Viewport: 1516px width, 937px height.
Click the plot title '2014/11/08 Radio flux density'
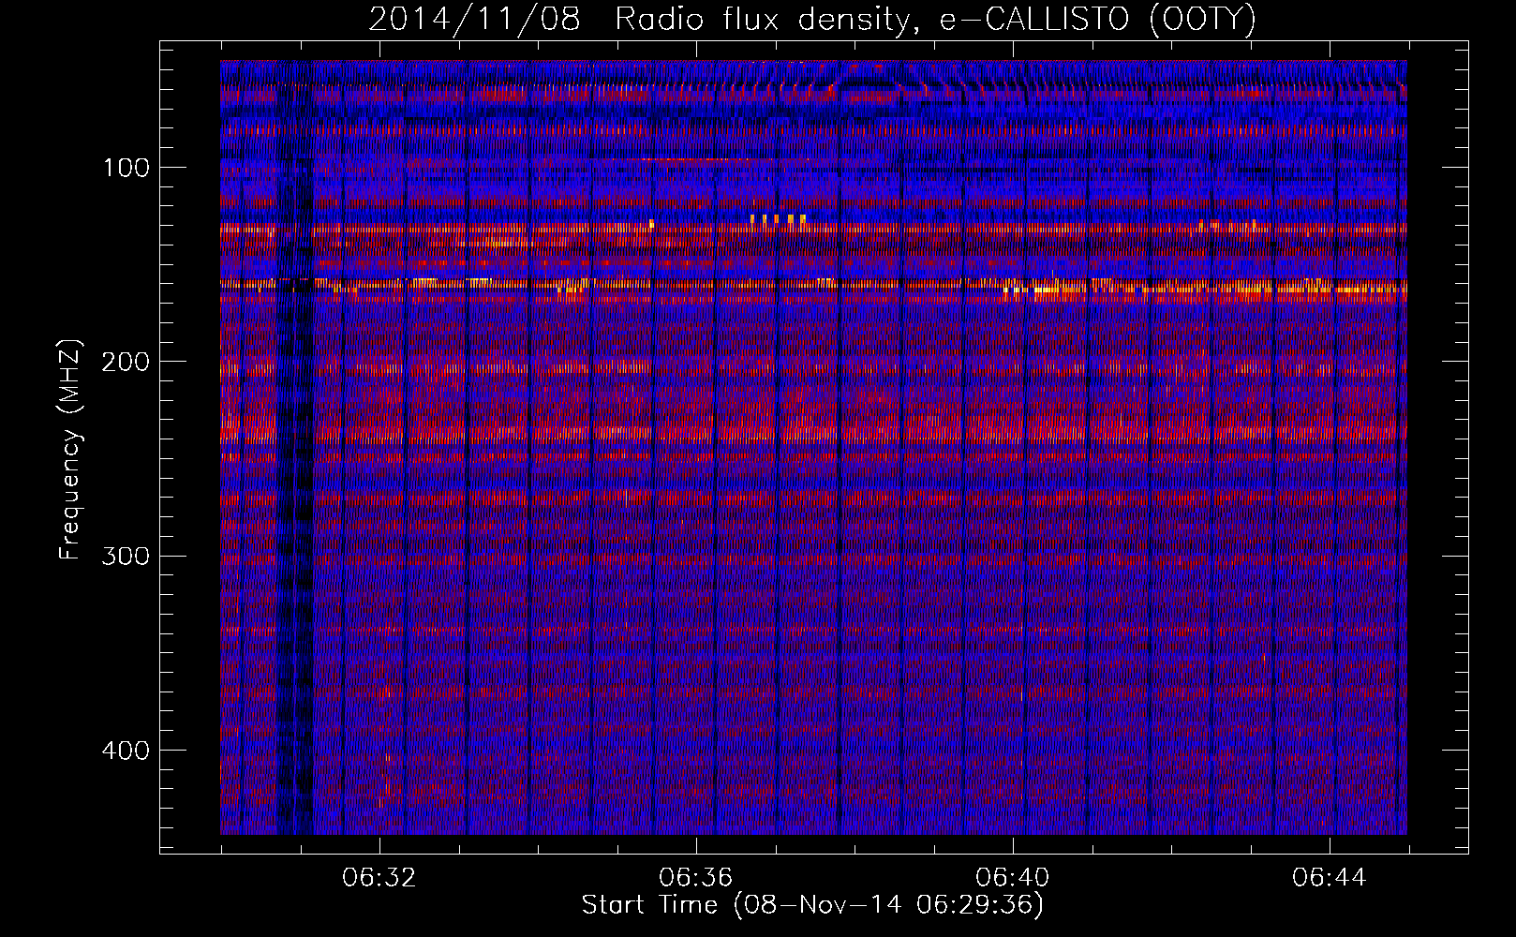pos(812,20)
